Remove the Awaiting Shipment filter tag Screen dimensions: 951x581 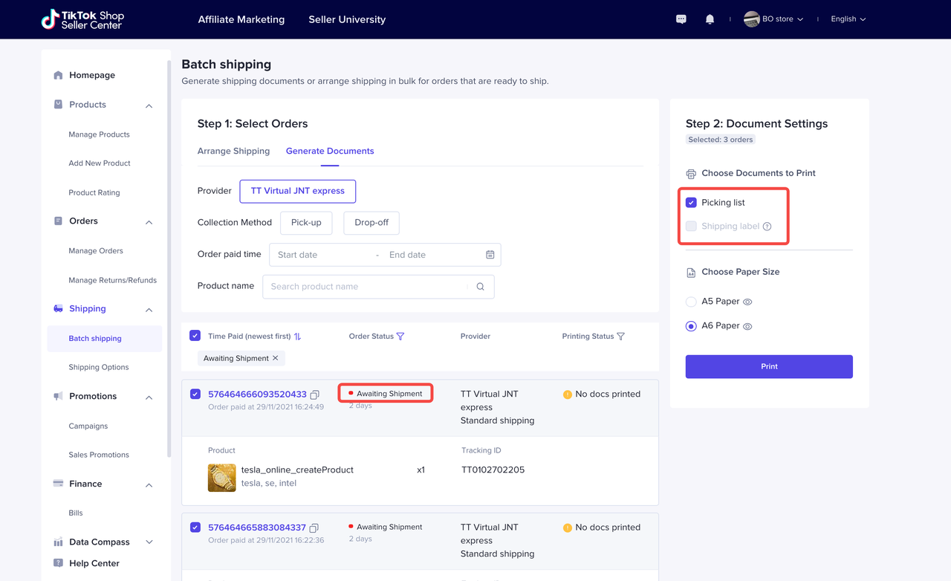coord(276,358)
